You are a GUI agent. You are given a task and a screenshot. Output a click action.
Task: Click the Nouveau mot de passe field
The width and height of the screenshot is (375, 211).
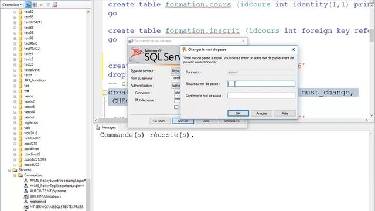(x=261, y=84)
